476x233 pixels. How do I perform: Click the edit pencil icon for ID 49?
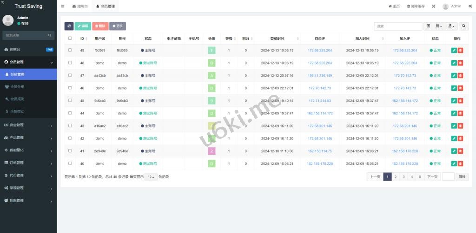coord(454,50)
